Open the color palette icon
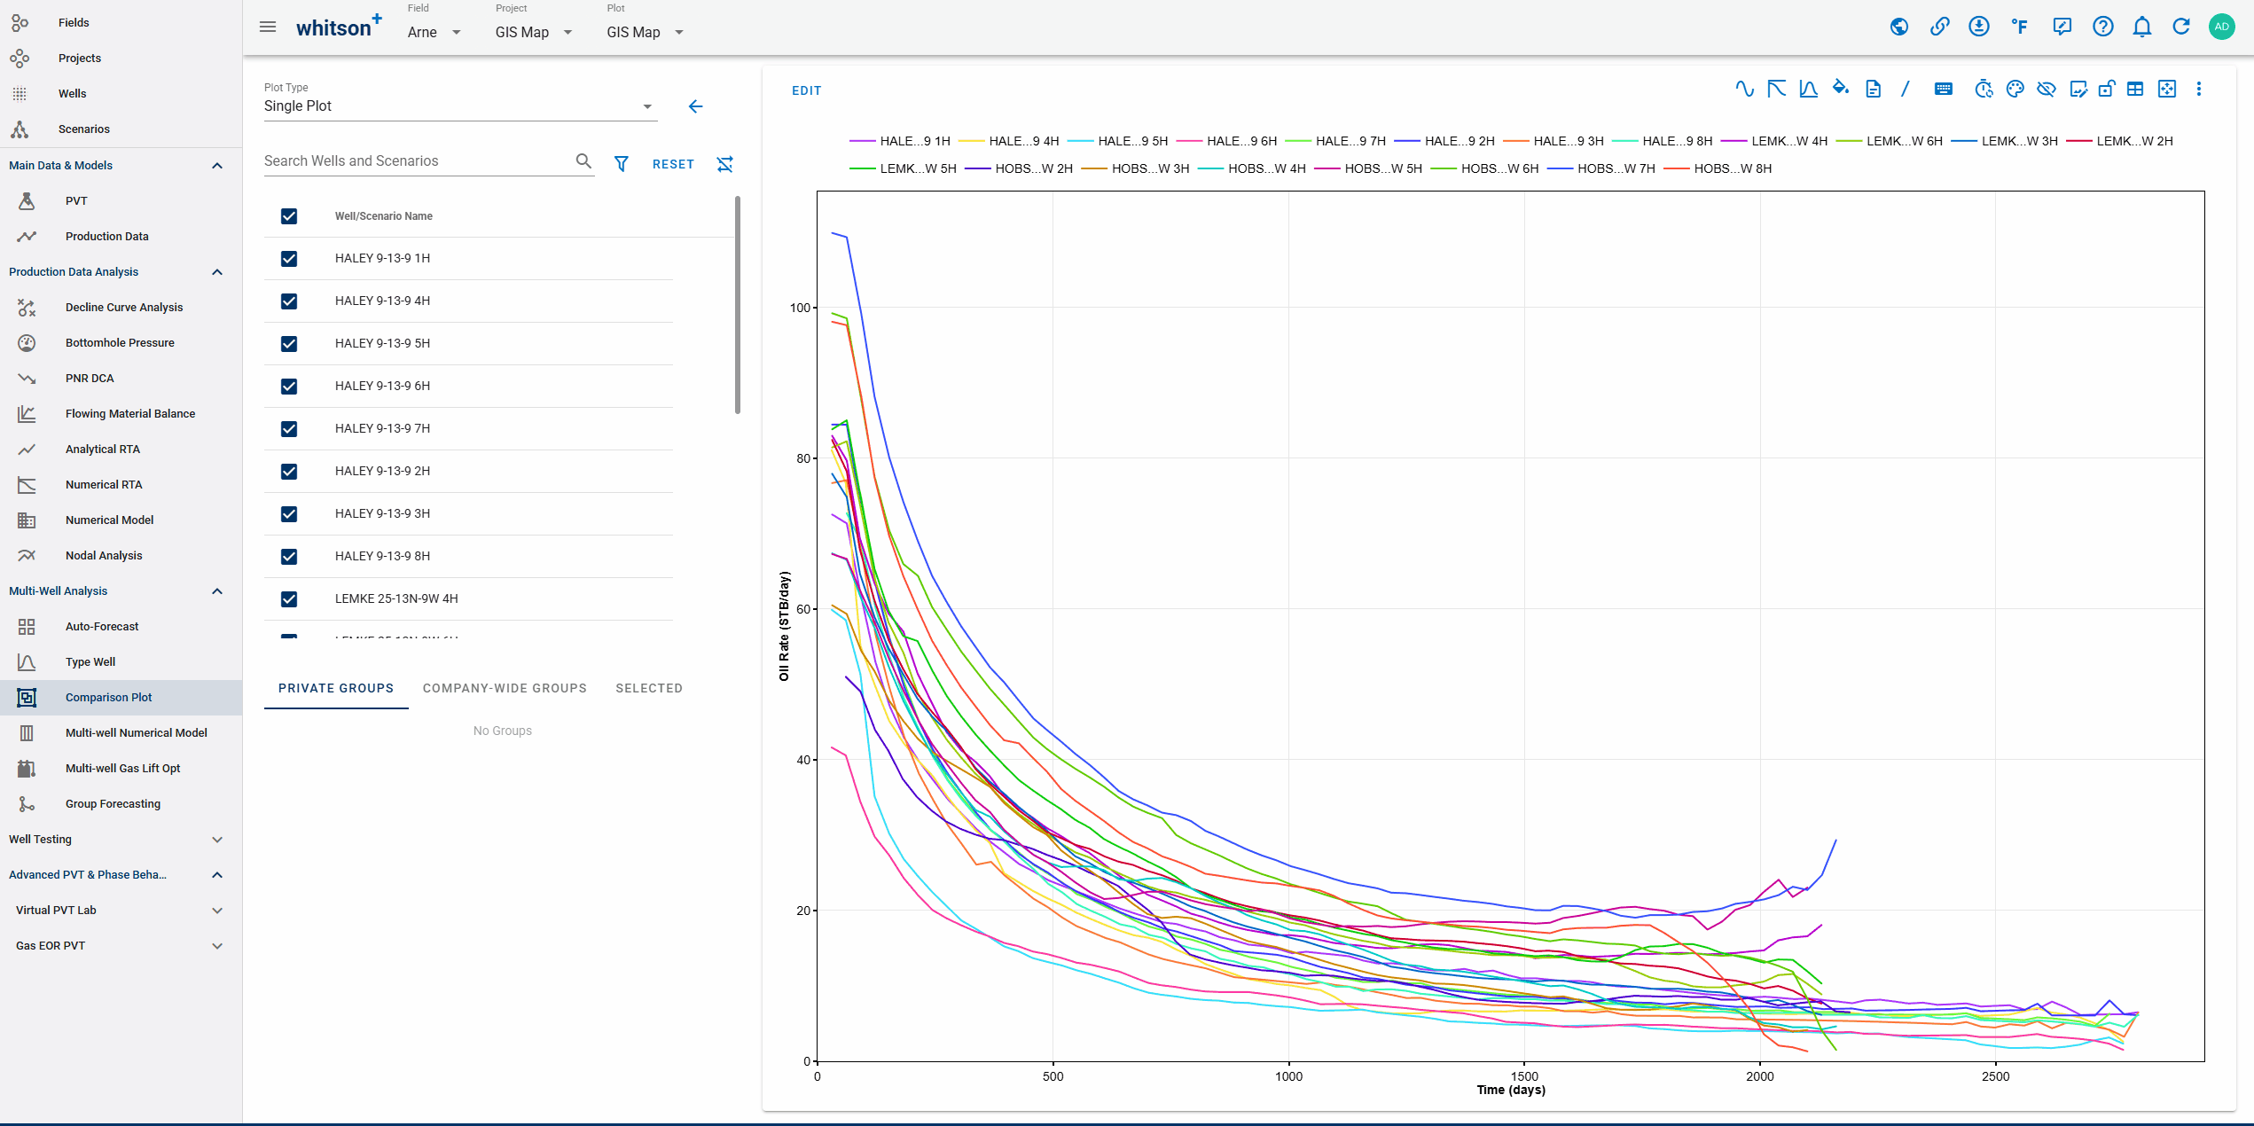This screenshot has height=1126, width=2254. tap(2015, 89)
